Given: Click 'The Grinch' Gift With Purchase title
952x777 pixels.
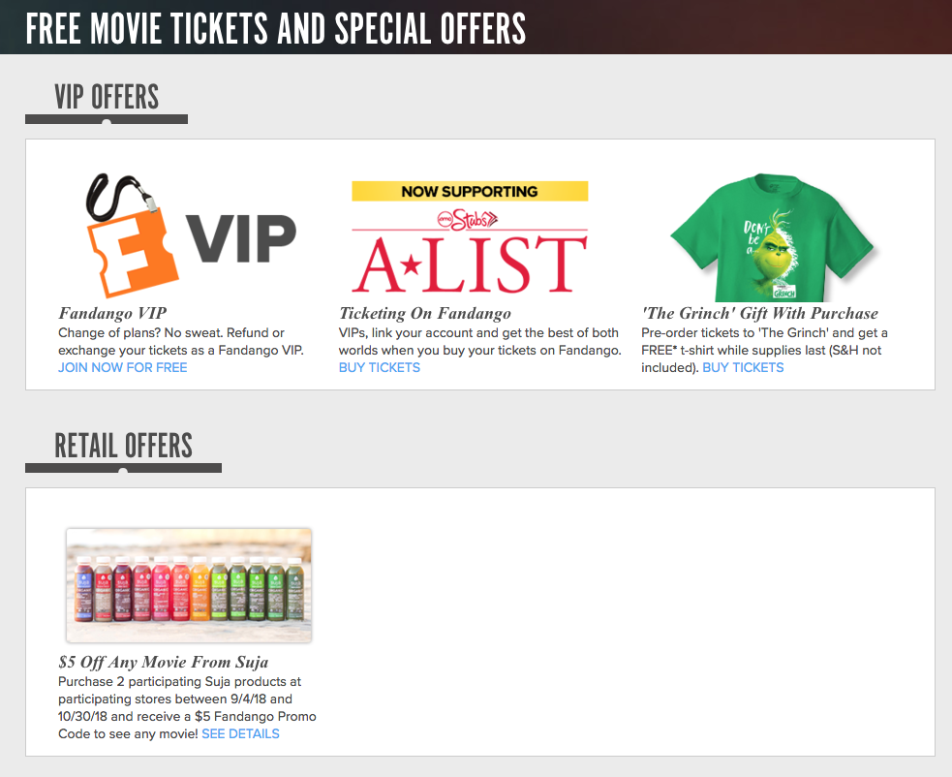Looking at the screenshot, I should (760, 314).
